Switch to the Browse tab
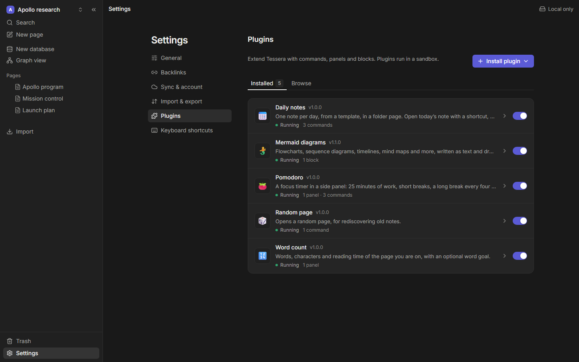Screen dimensions: 579x362 [x=301, y=83]
